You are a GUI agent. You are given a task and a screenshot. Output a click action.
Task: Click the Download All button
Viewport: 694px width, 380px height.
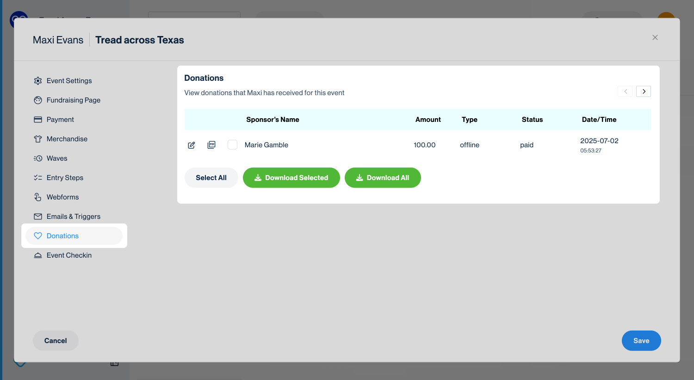pos(383,178)
